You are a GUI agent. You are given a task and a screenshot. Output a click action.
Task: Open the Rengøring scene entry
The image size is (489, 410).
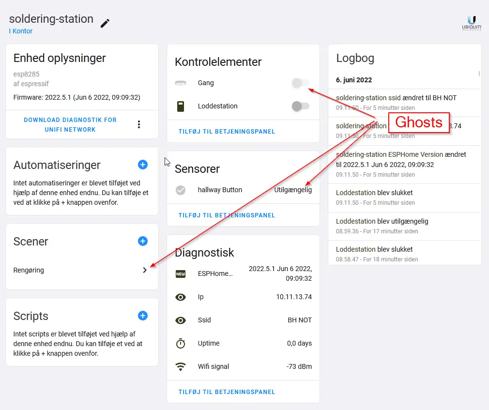pyautogui.click(x=82, y=270)
